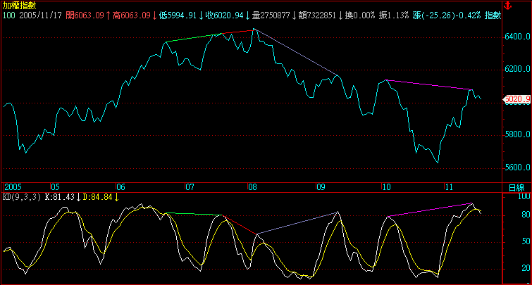The height and width of the screenshot is (285, 532).
Task: Click the 20 KD axis label
Action: (526, 268)
